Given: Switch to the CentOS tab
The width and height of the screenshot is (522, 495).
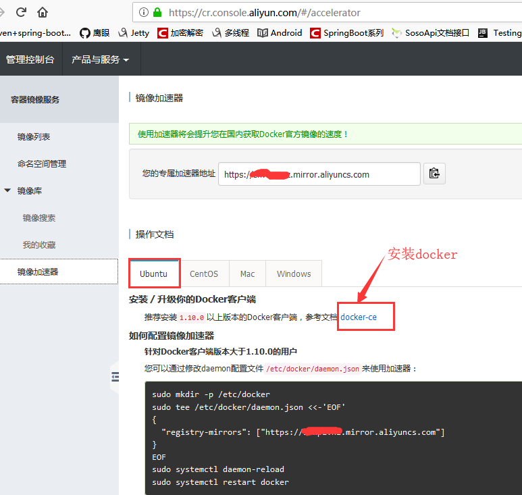Looking at the screenshot, I should [204, 273].
